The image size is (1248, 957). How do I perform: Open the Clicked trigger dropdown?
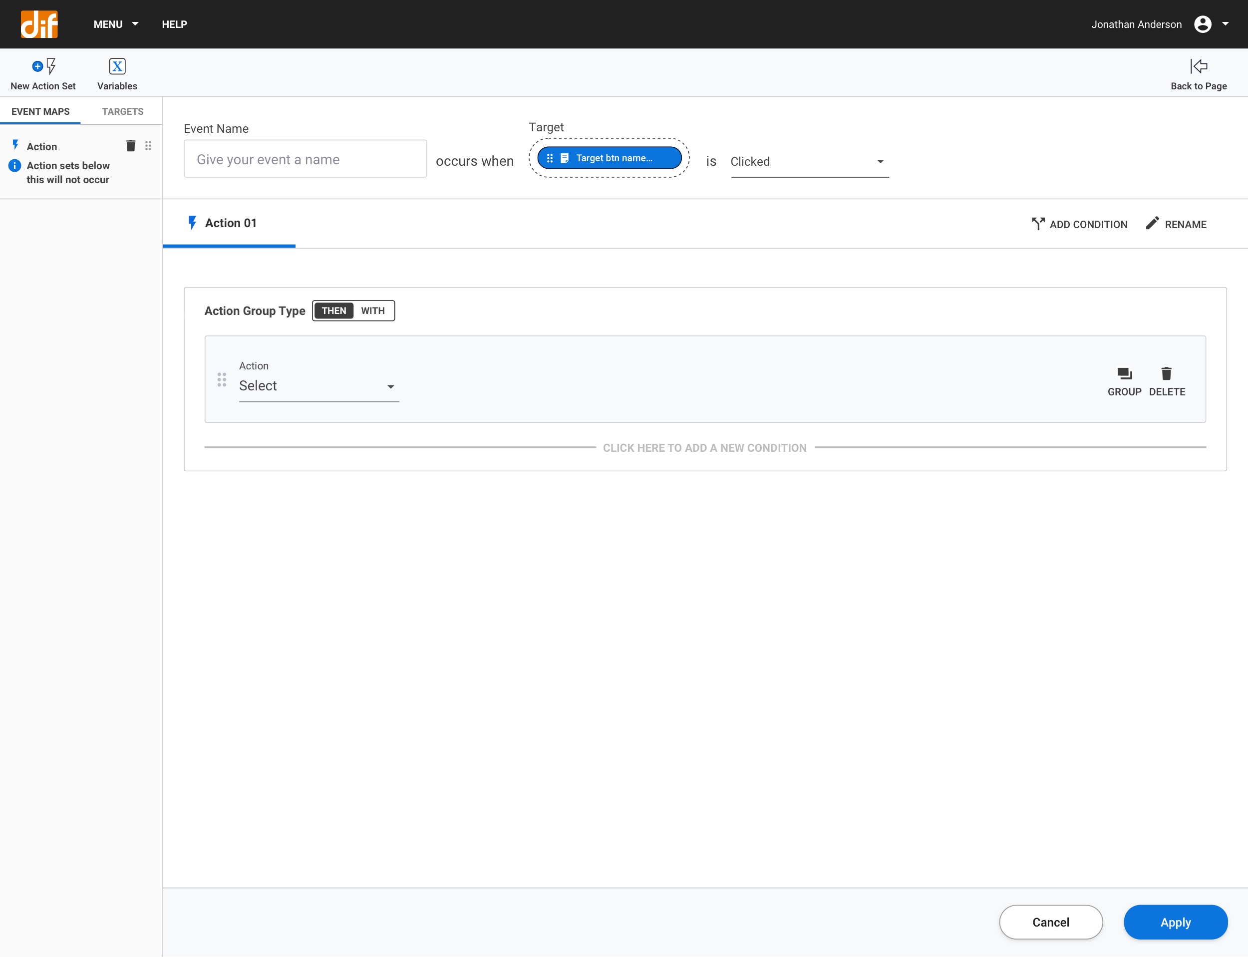(x=809, y=162)
